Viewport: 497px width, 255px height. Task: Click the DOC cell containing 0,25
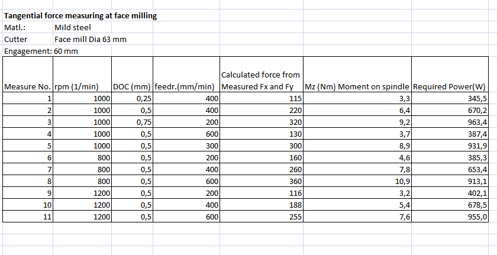132,99
